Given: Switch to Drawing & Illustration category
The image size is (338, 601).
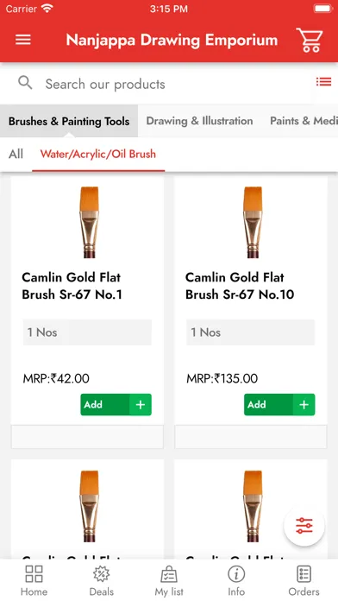Looking at the screenshot, I should (199, 121).
